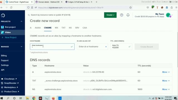The width and height of the screenshot is (178, 100).
Task: Select the CAA record tab
Action: (85, 28)
